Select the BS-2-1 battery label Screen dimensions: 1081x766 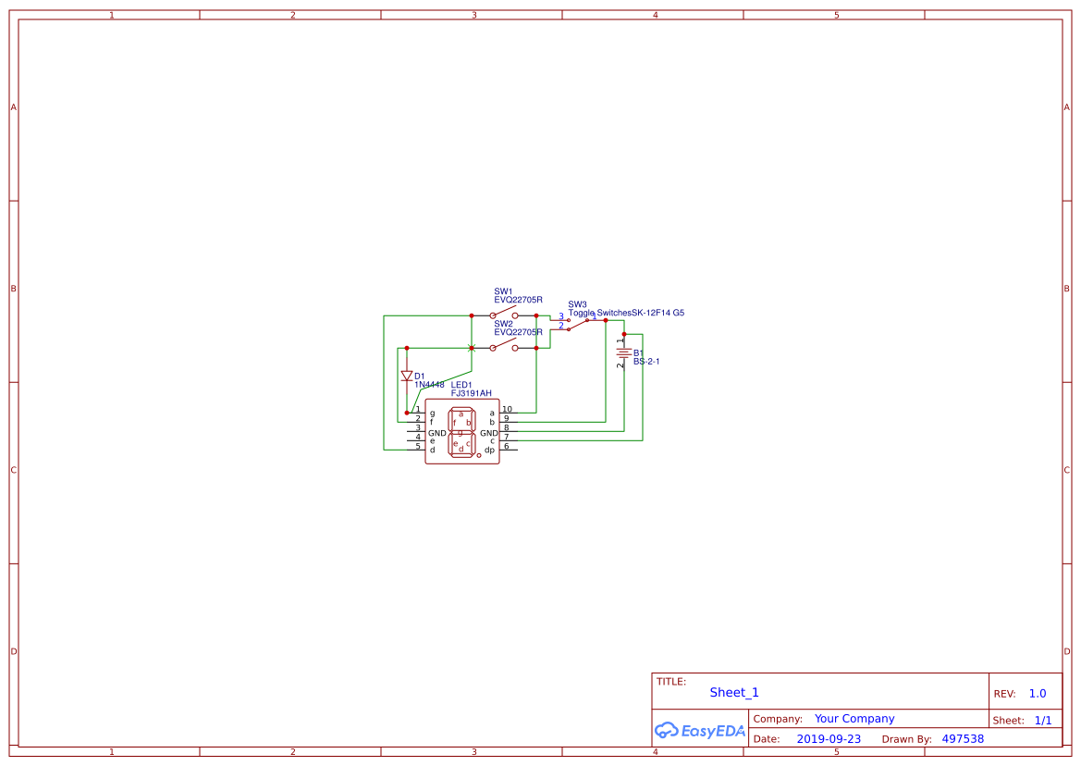(646, 362)
